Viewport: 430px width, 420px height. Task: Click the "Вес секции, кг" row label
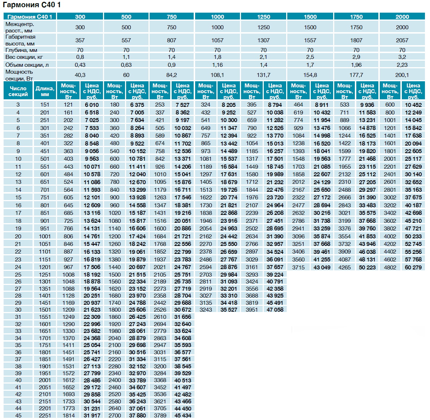point(24,57)
